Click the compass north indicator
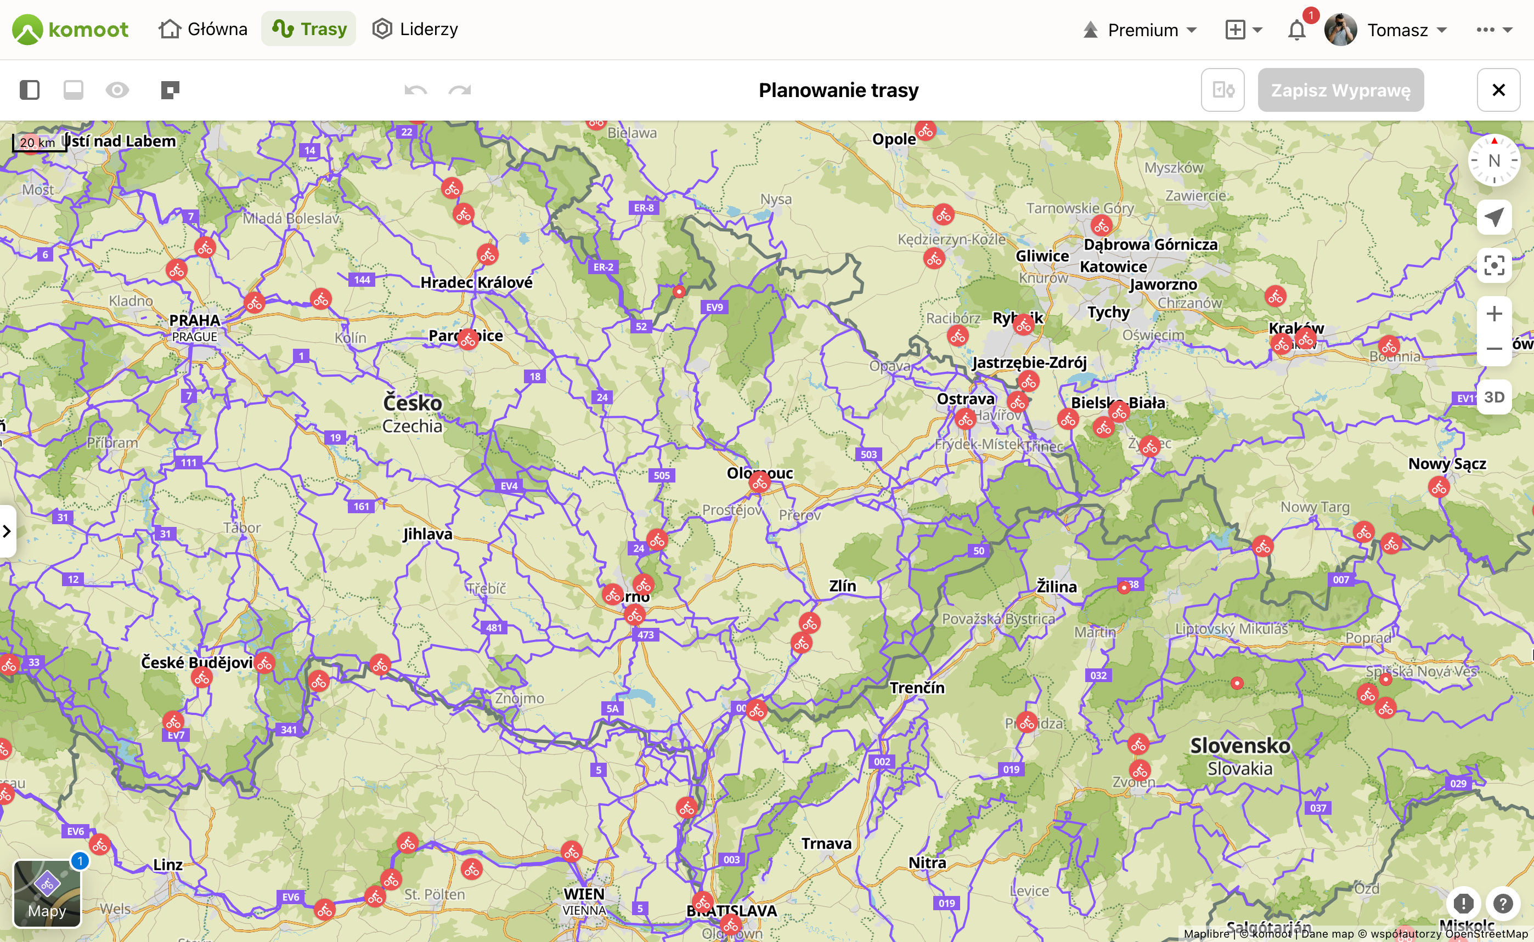The image size is (1534, 942). (1493, 160)
